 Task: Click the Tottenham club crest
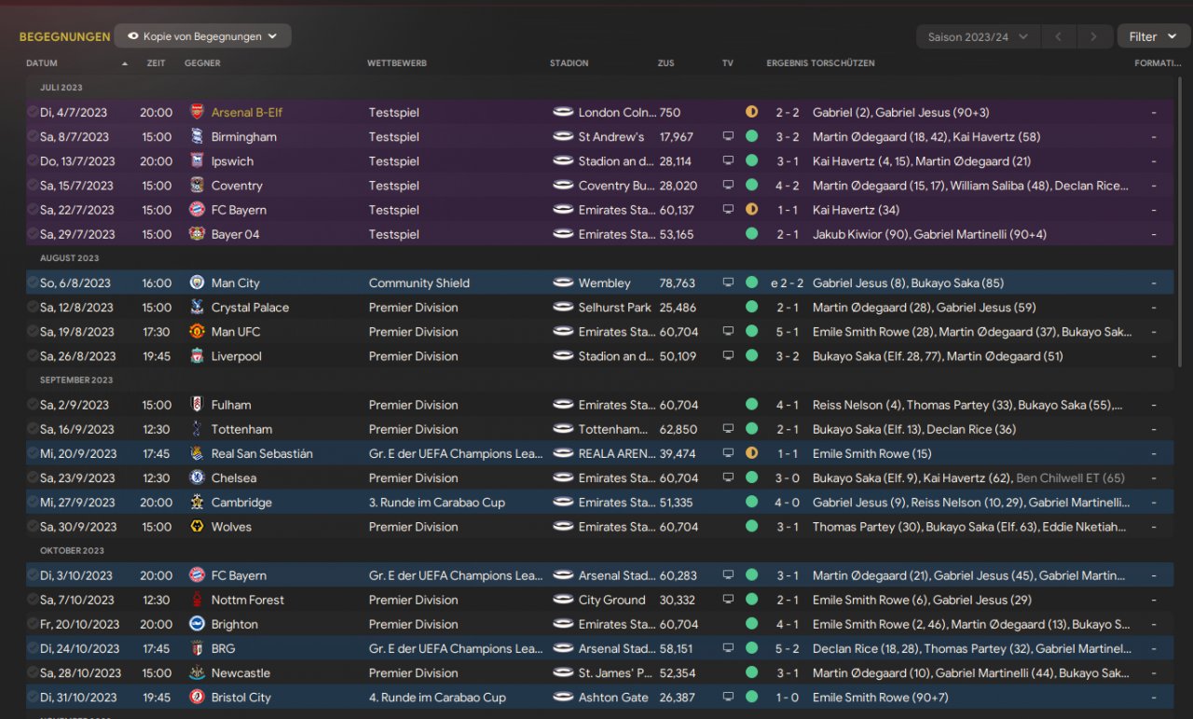[x=197, y=429]
